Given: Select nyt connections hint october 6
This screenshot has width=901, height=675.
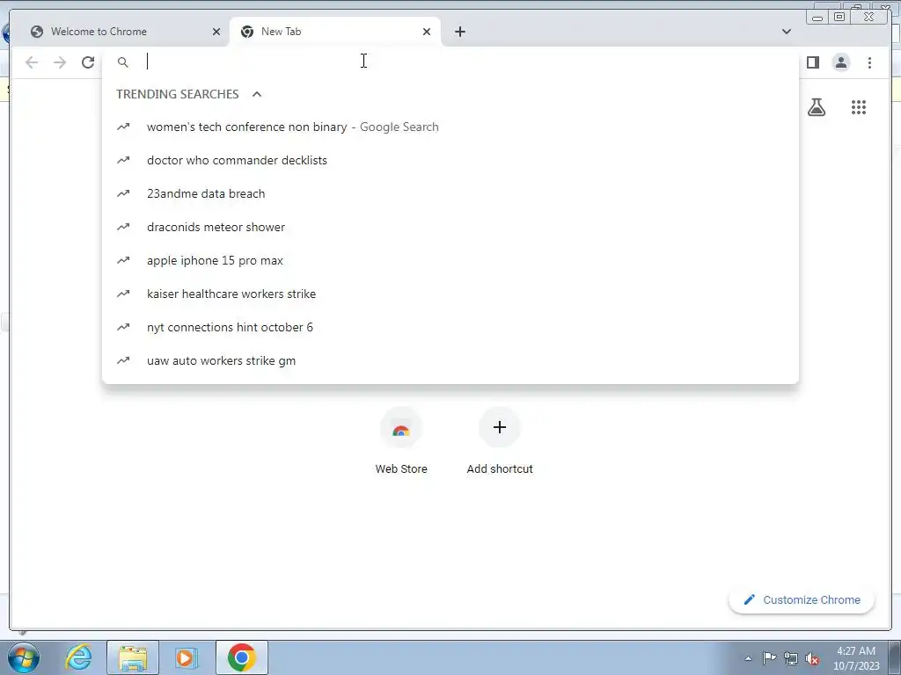Looking at the screenshot, I should coord(450,327).
